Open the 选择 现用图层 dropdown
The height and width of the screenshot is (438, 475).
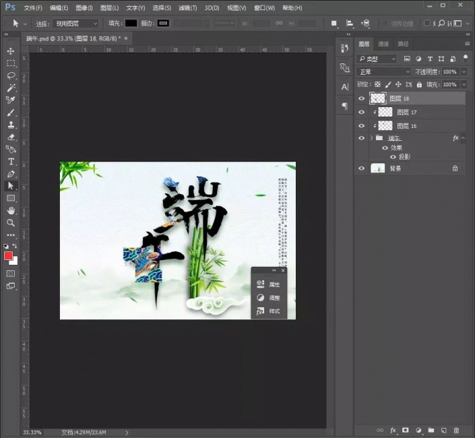tap(75, 24)
